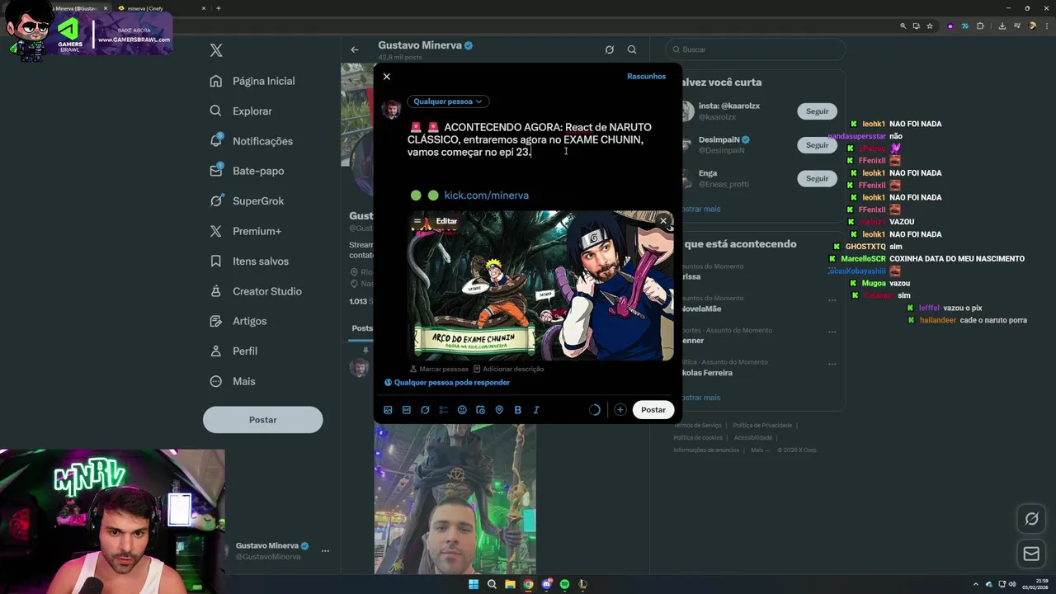Expand the Mais menu in the sidebar
This screenshot has height=594, width=1056.
click(233, 381)
